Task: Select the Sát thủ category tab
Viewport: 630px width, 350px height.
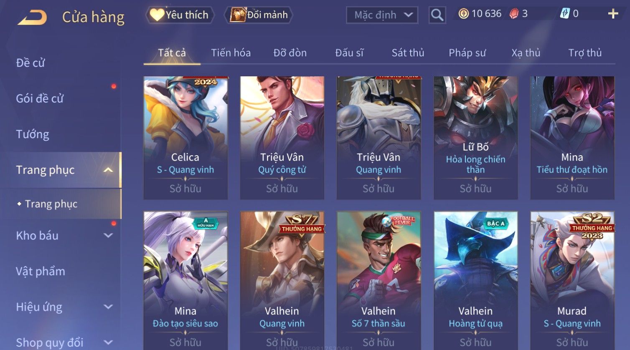Action: [x=408, y=53]
